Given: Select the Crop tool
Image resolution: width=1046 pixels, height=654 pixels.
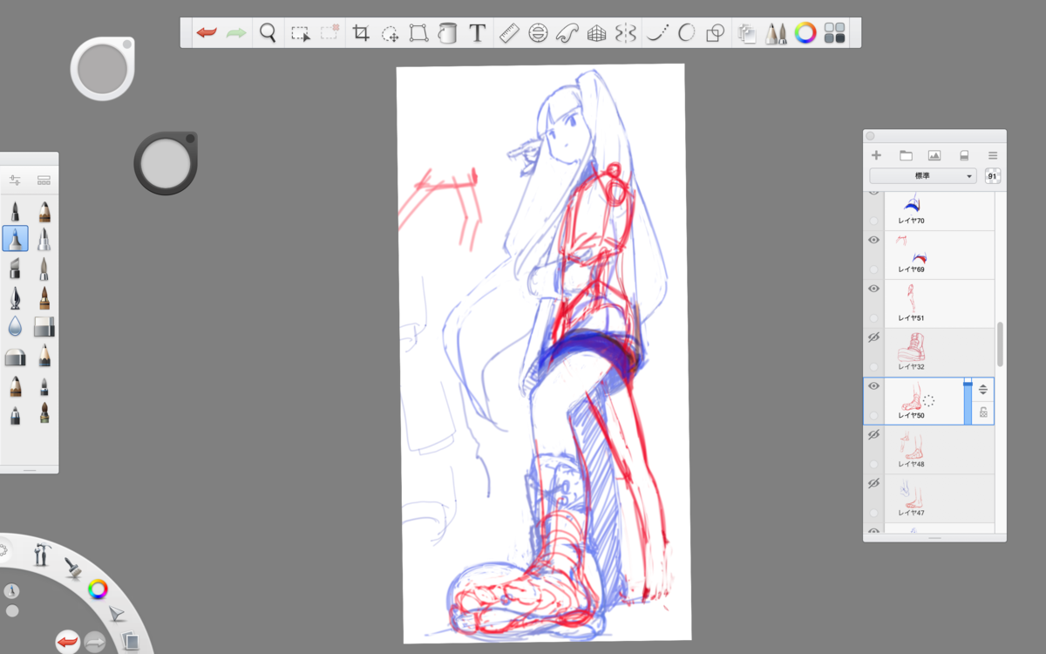Looking at the screenshot, I should tap(360, 34).
